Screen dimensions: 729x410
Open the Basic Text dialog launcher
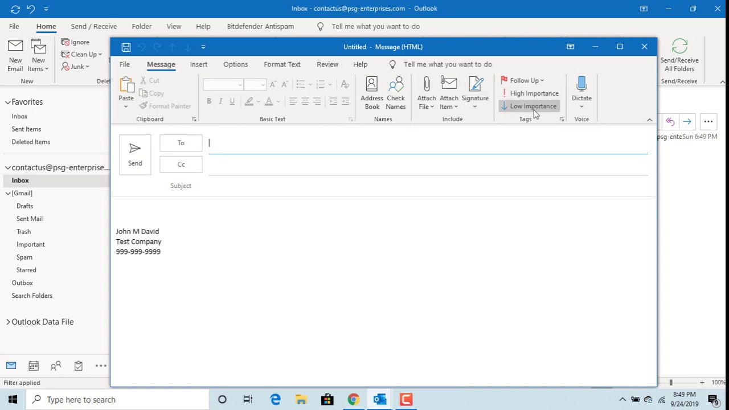351,120
